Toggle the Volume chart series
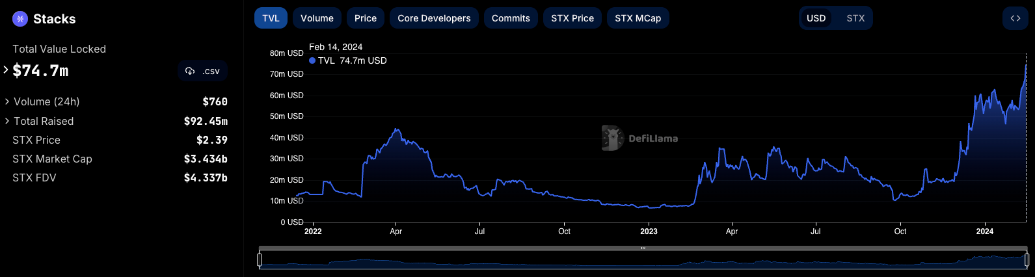 point(317,18)
